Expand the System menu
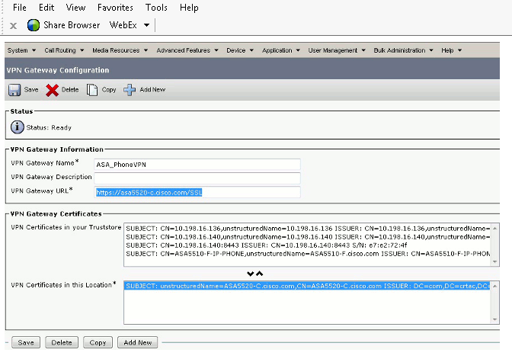 [x=21, y=50]
